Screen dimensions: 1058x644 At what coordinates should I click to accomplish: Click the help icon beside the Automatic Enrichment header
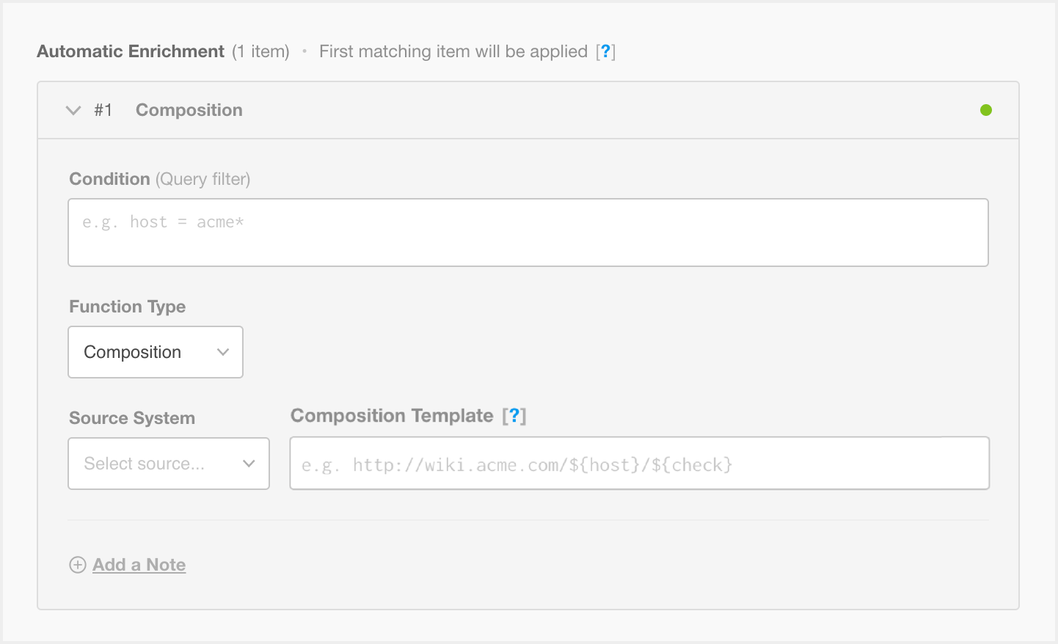(x=606, y=51)
